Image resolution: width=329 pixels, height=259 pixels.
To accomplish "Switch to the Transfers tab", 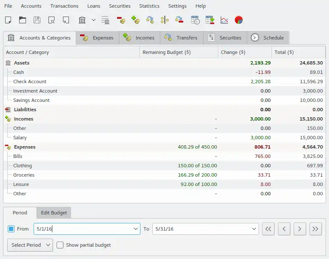I will (x=182, y=38).
